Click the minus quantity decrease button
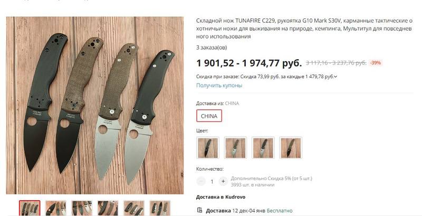This screenshot has height=216, width=422. 201,182
